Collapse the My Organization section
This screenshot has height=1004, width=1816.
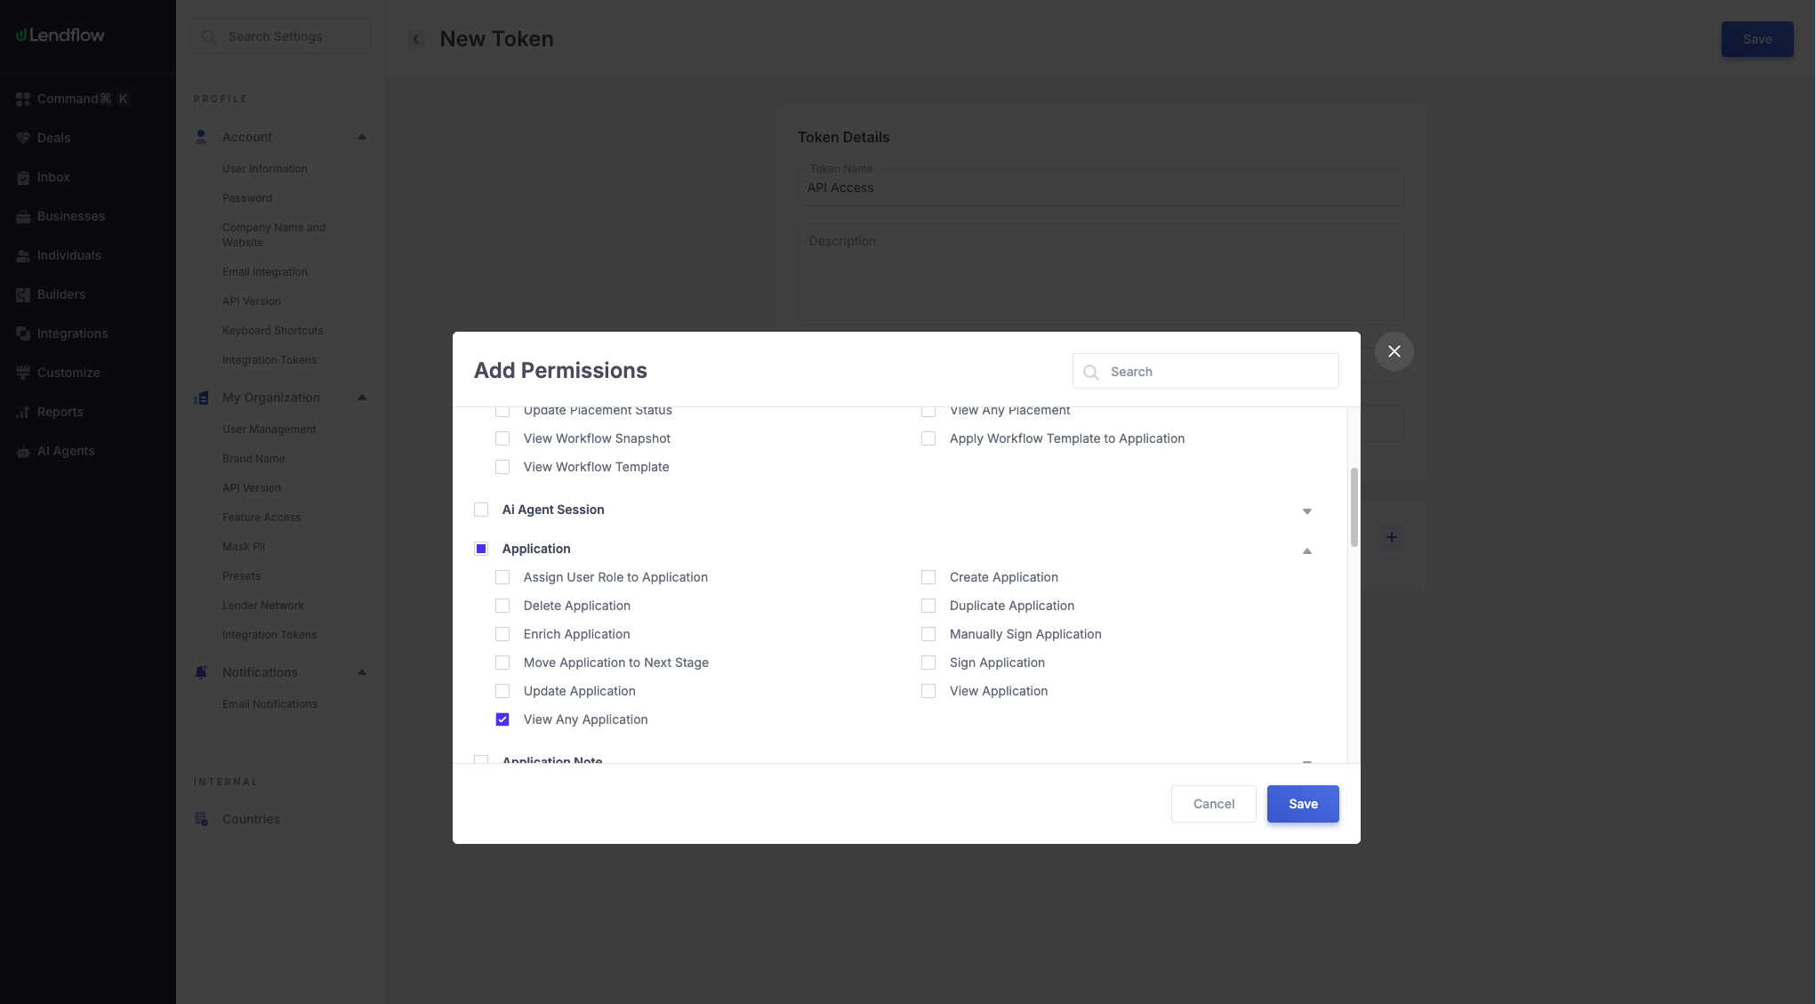362,398
